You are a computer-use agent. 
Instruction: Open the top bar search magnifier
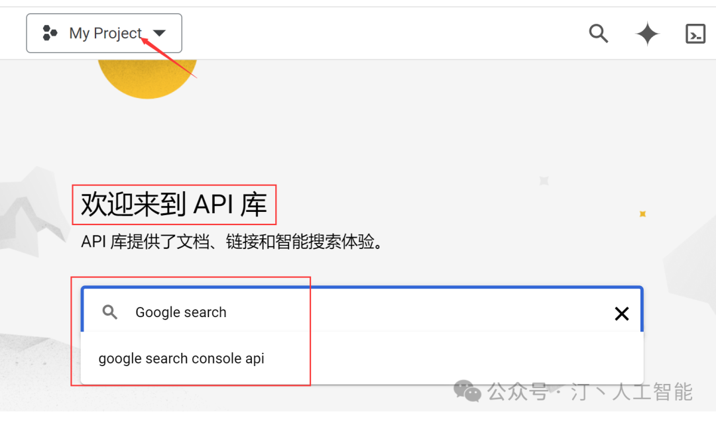[x=598, y=33]
